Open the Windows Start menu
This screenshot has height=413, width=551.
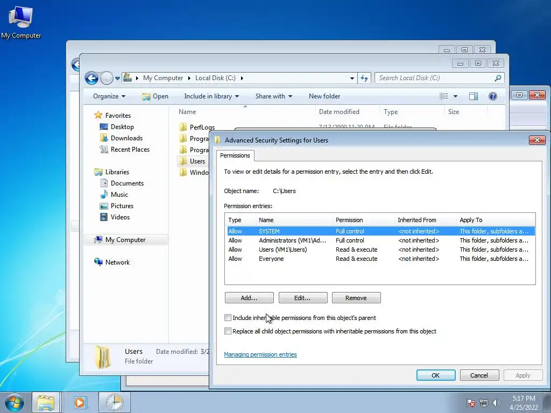(14, 402)
